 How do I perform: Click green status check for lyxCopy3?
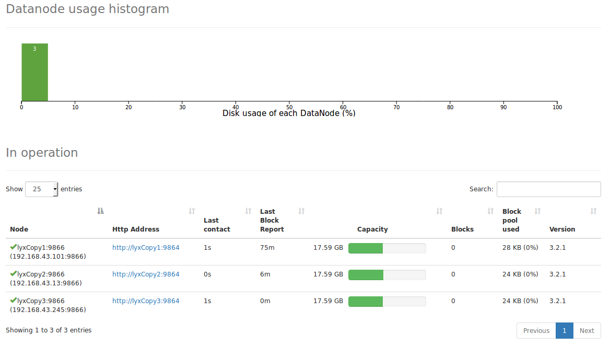13,300
